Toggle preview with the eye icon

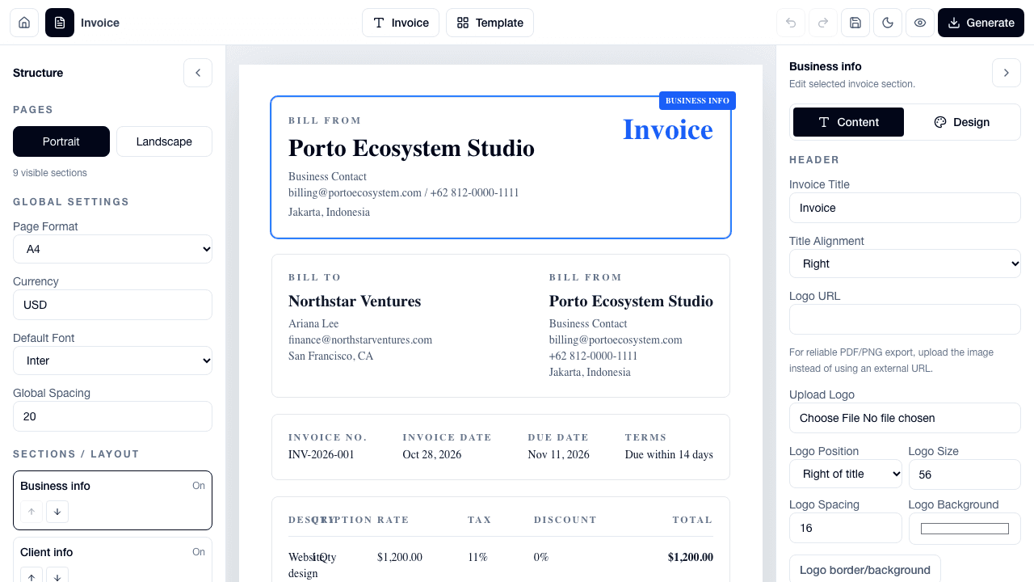920,23
